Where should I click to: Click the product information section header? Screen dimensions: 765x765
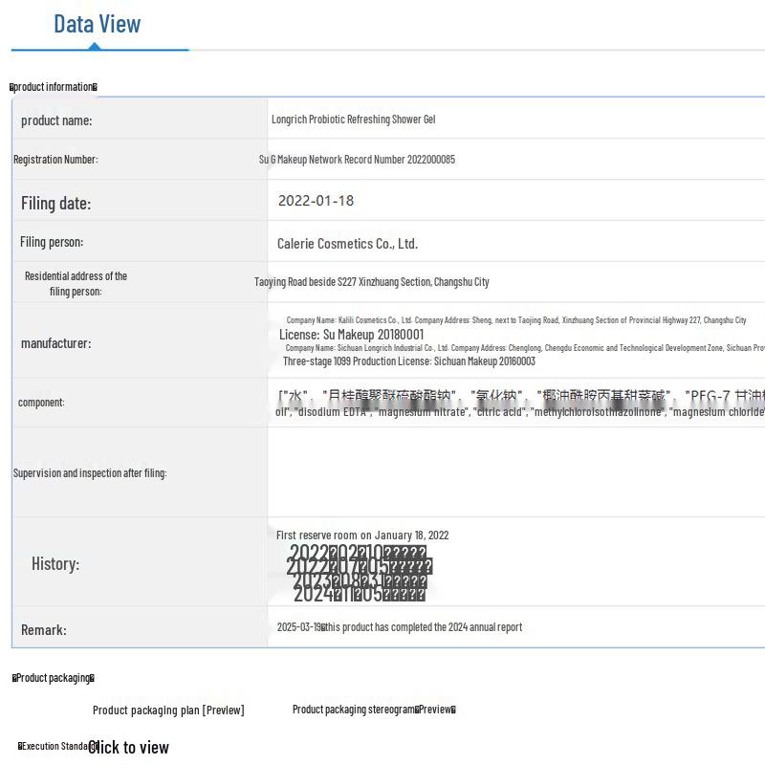pyautogui.click(x=54, y=87)
